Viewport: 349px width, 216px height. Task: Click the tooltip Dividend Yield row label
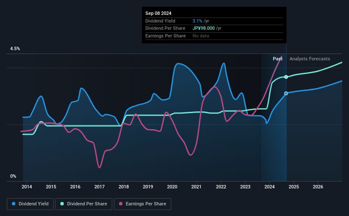point(160,21)
